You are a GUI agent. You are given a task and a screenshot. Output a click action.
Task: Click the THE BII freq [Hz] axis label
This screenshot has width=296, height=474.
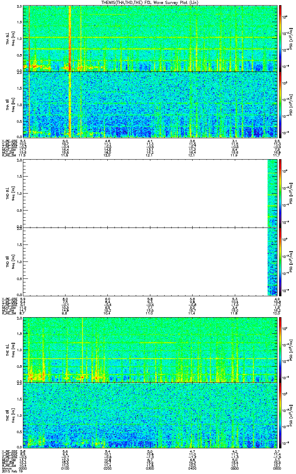point(13,415)
